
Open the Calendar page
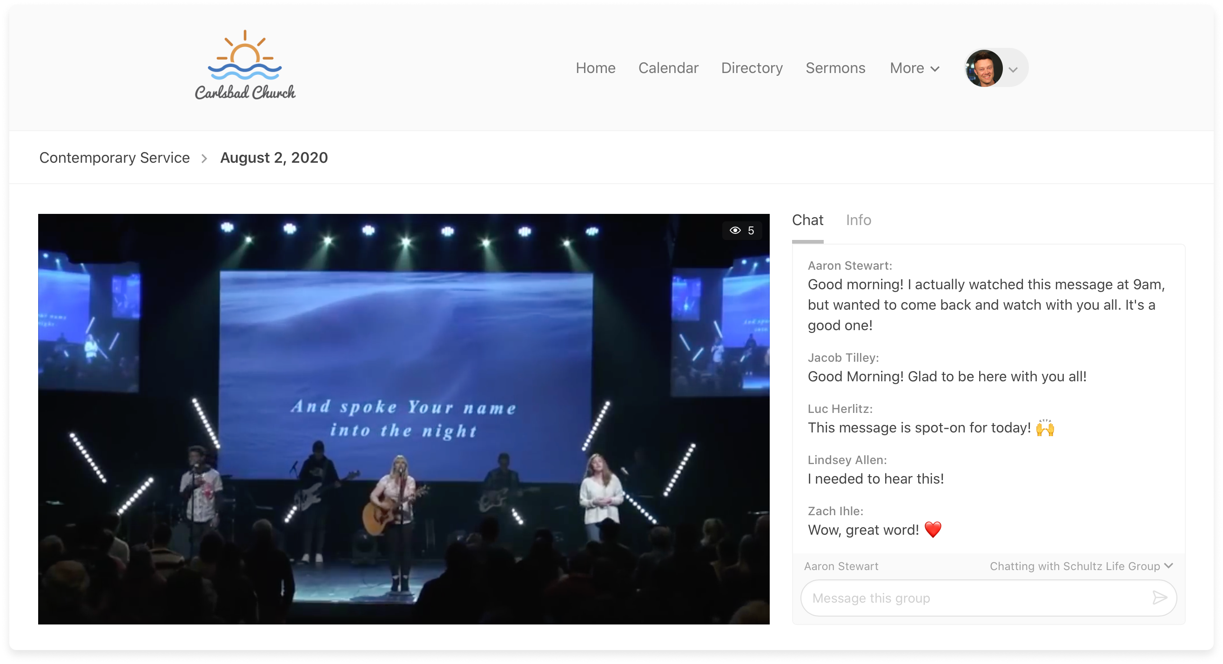point(668,68)
